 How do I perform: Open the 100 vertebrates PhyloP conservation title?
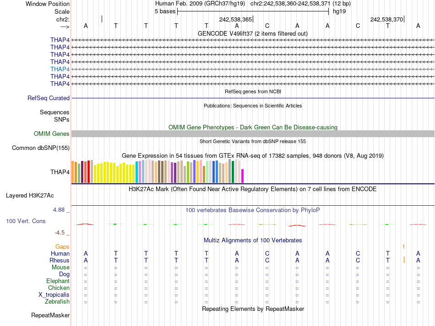(x=253, y=210)
